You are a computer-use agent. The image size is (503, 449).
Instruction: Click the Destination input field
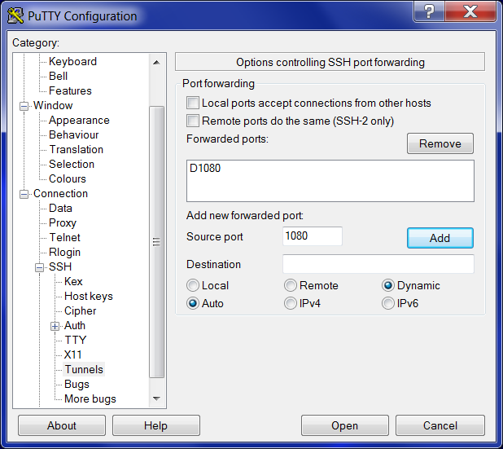click(378, 265)
